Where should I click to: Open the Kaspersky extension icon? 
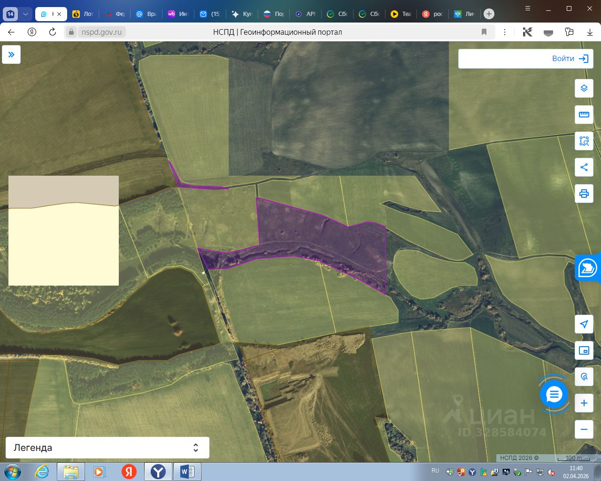(x=528, y=32)
